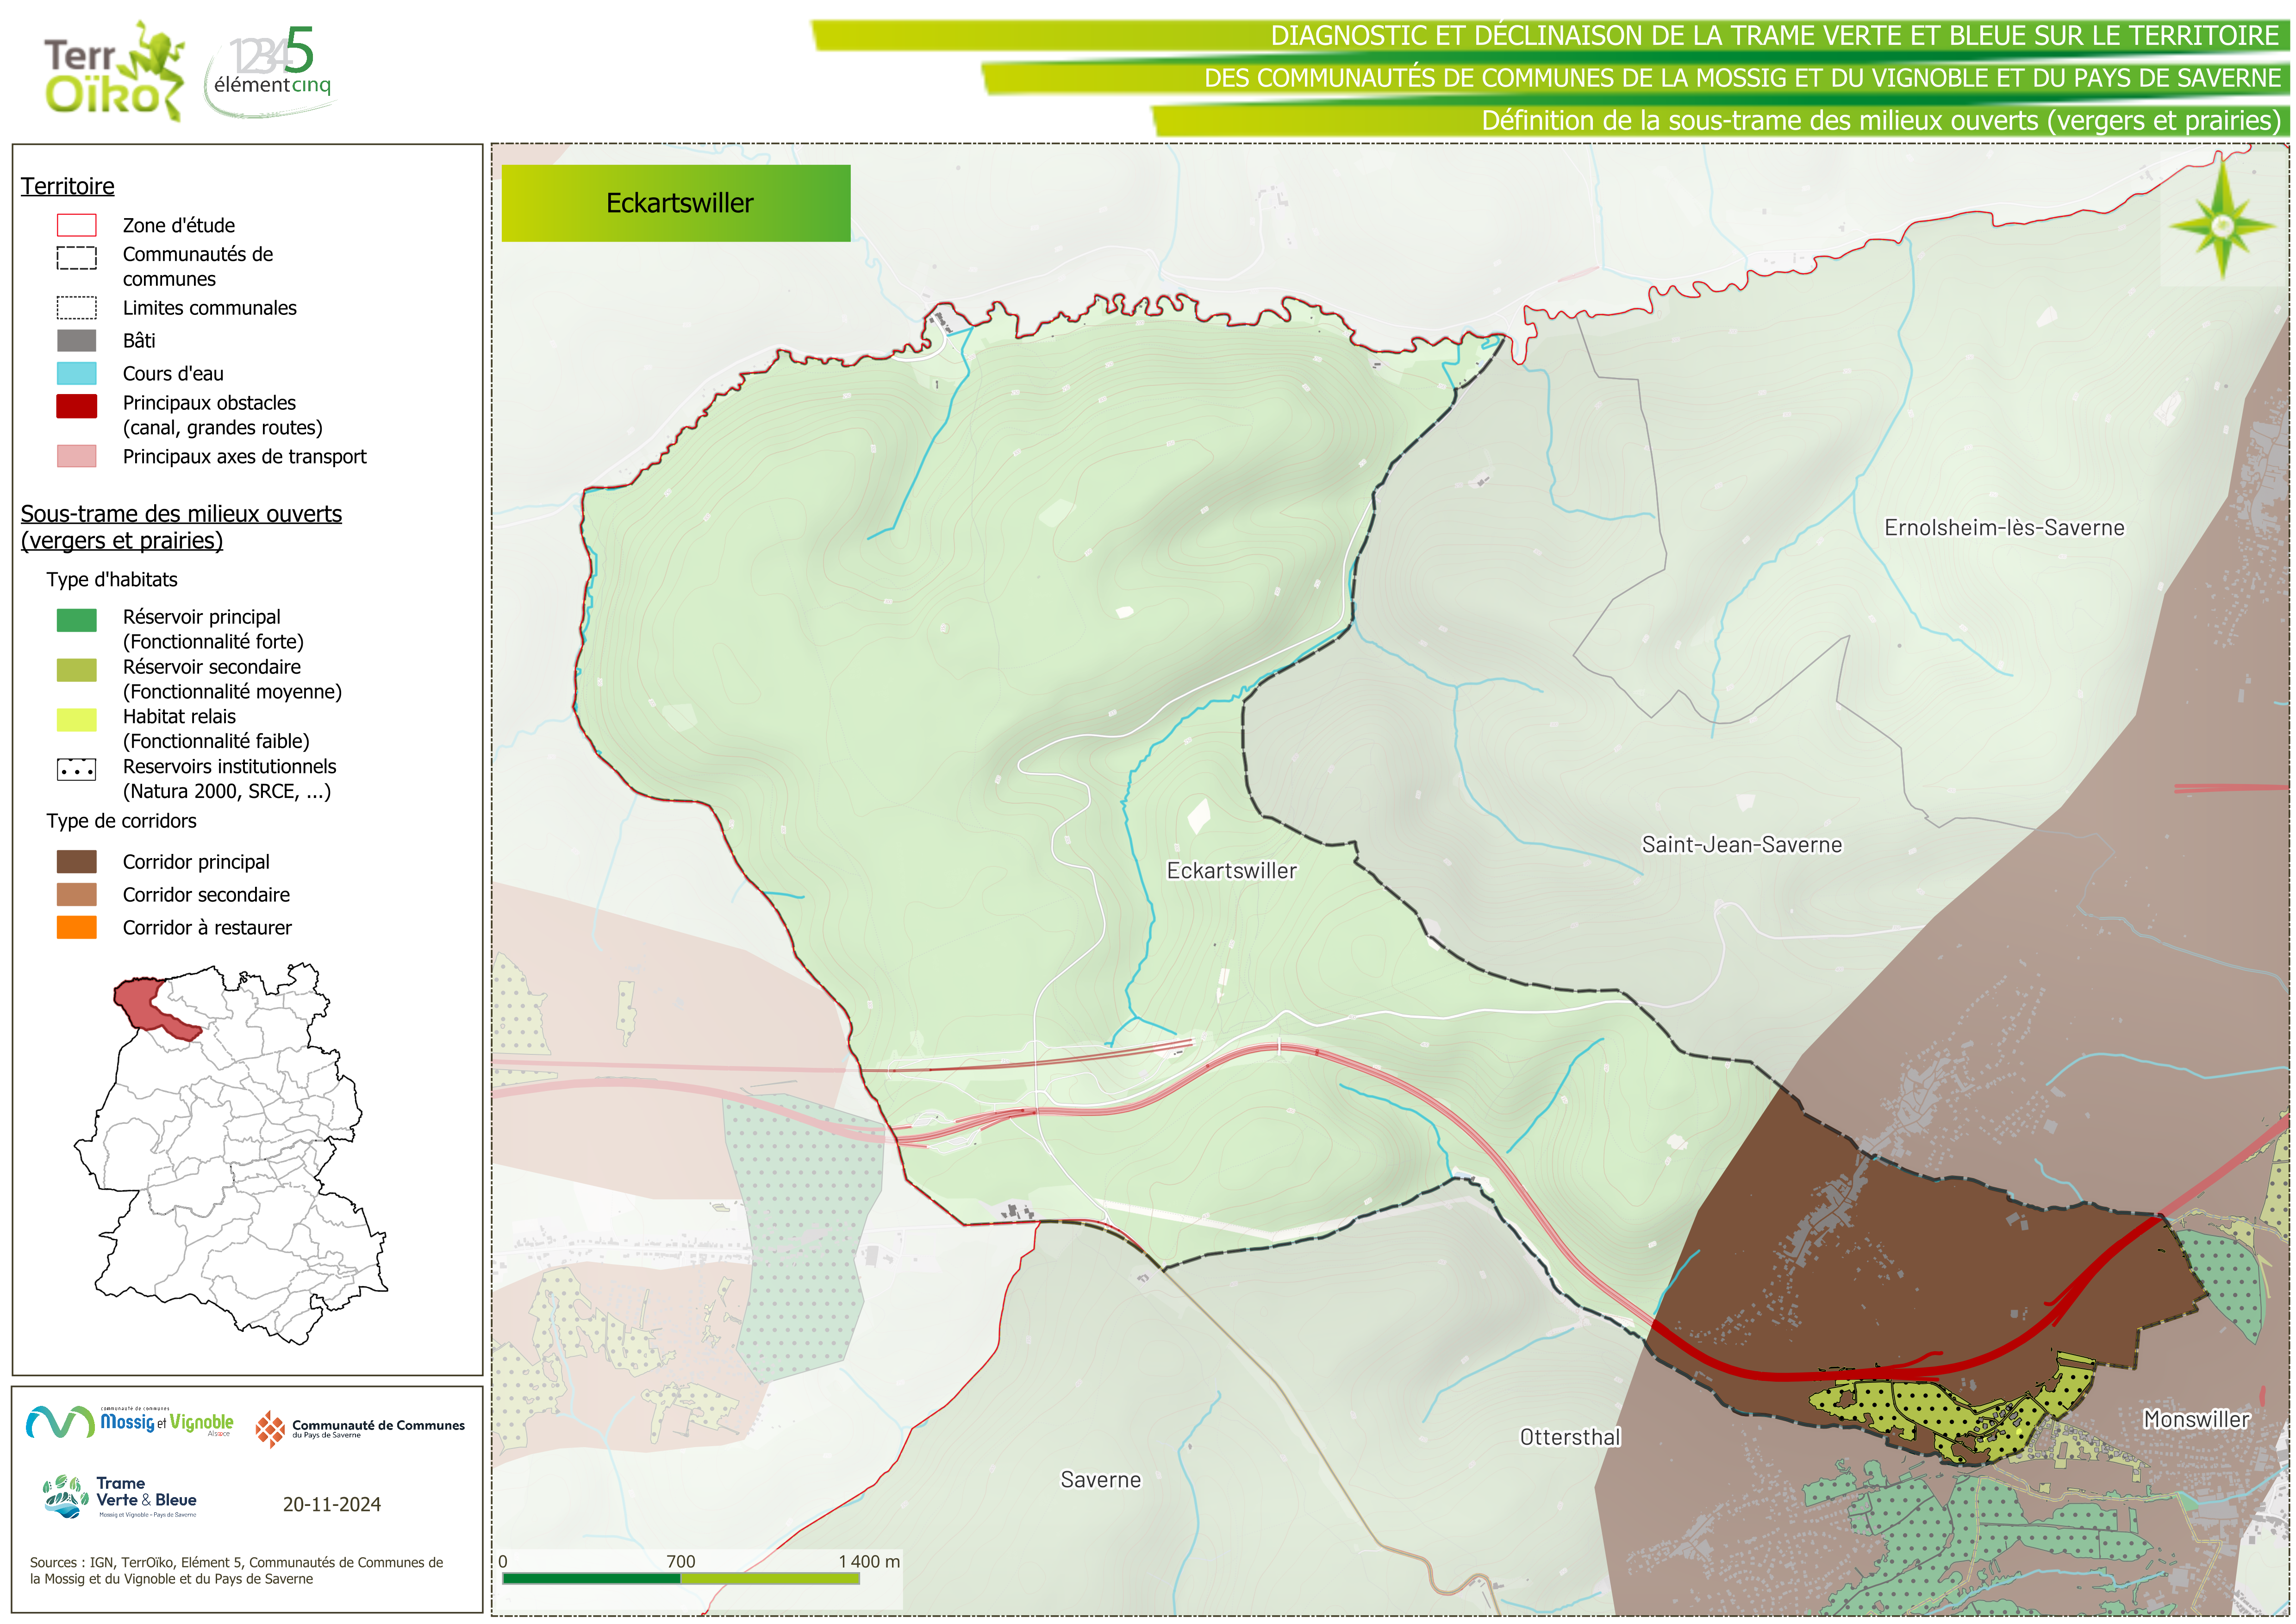
Task: Click the Mossig et Vignoble logo
Action: (130, 1422)
